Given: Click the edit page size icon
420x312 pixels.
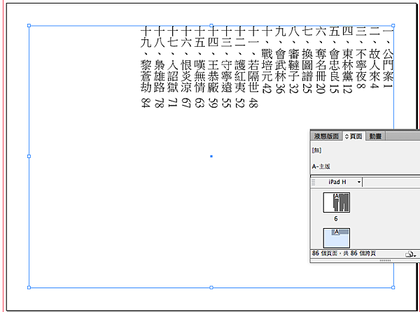Looking at the screenshot, I should pyautogui.click(x=410, y=254).
